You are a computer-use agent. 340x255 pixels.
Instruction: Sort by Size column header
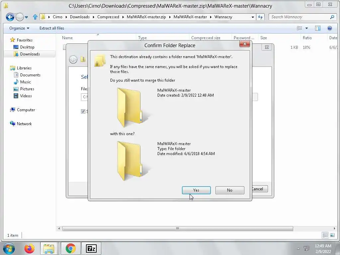[x=263, y=38]
